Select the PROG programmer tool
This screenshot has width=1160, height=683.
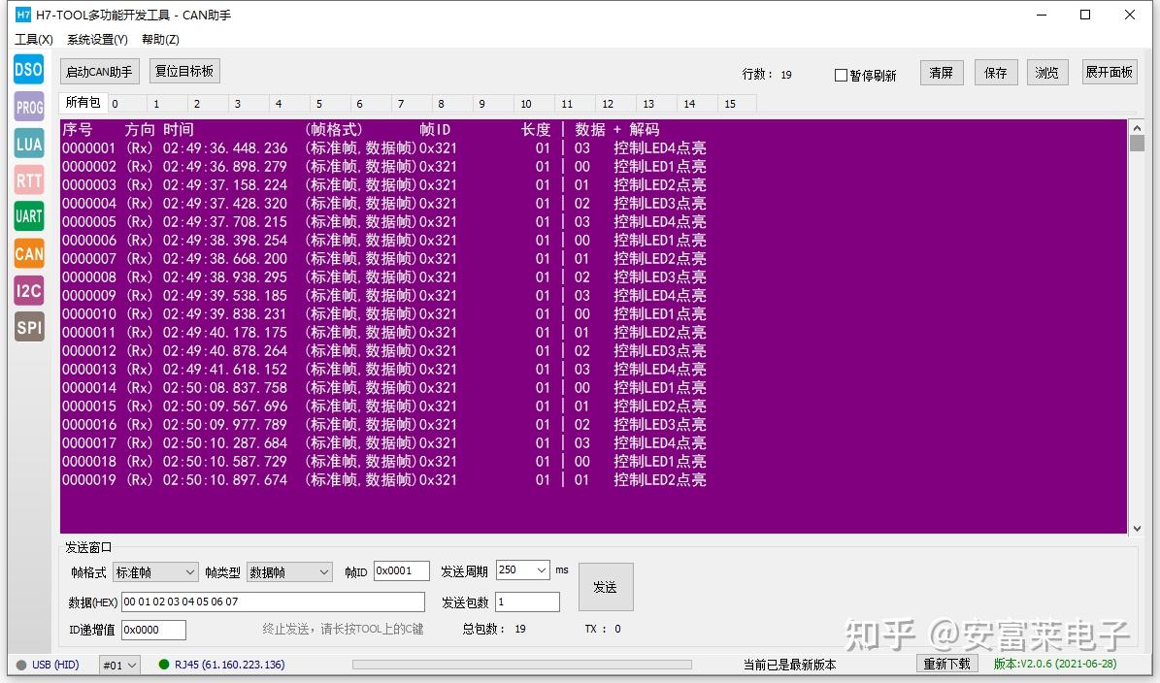pos(27,107)
